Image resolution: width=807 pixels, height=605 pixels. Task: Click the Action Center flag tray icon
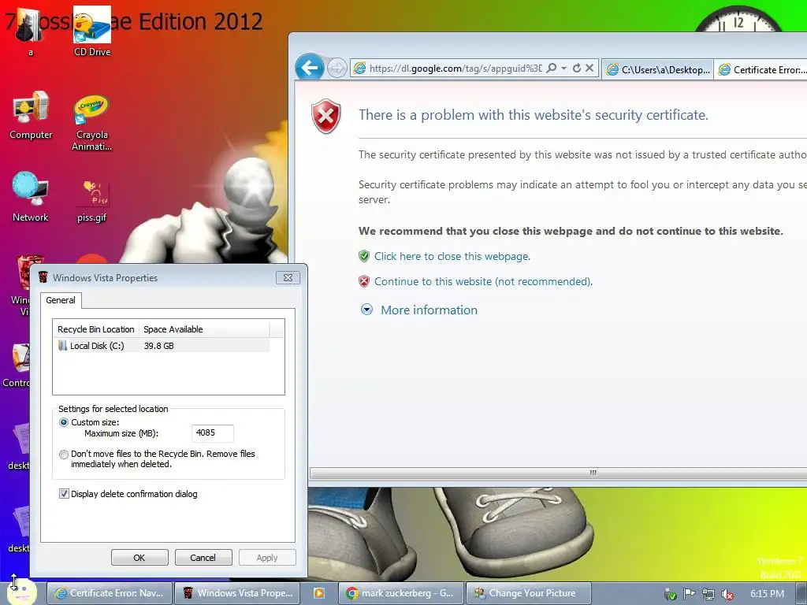click(689, 594)
